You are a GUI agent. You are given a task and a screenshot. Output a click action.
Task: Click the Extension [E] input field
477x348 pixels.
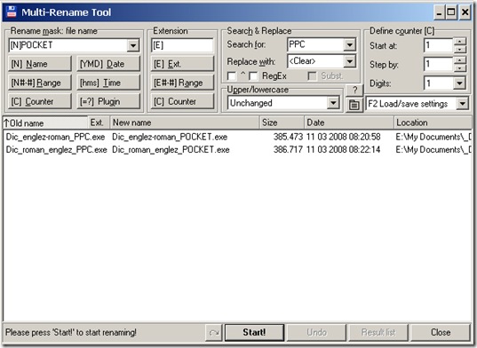click(x=182, y=45)
